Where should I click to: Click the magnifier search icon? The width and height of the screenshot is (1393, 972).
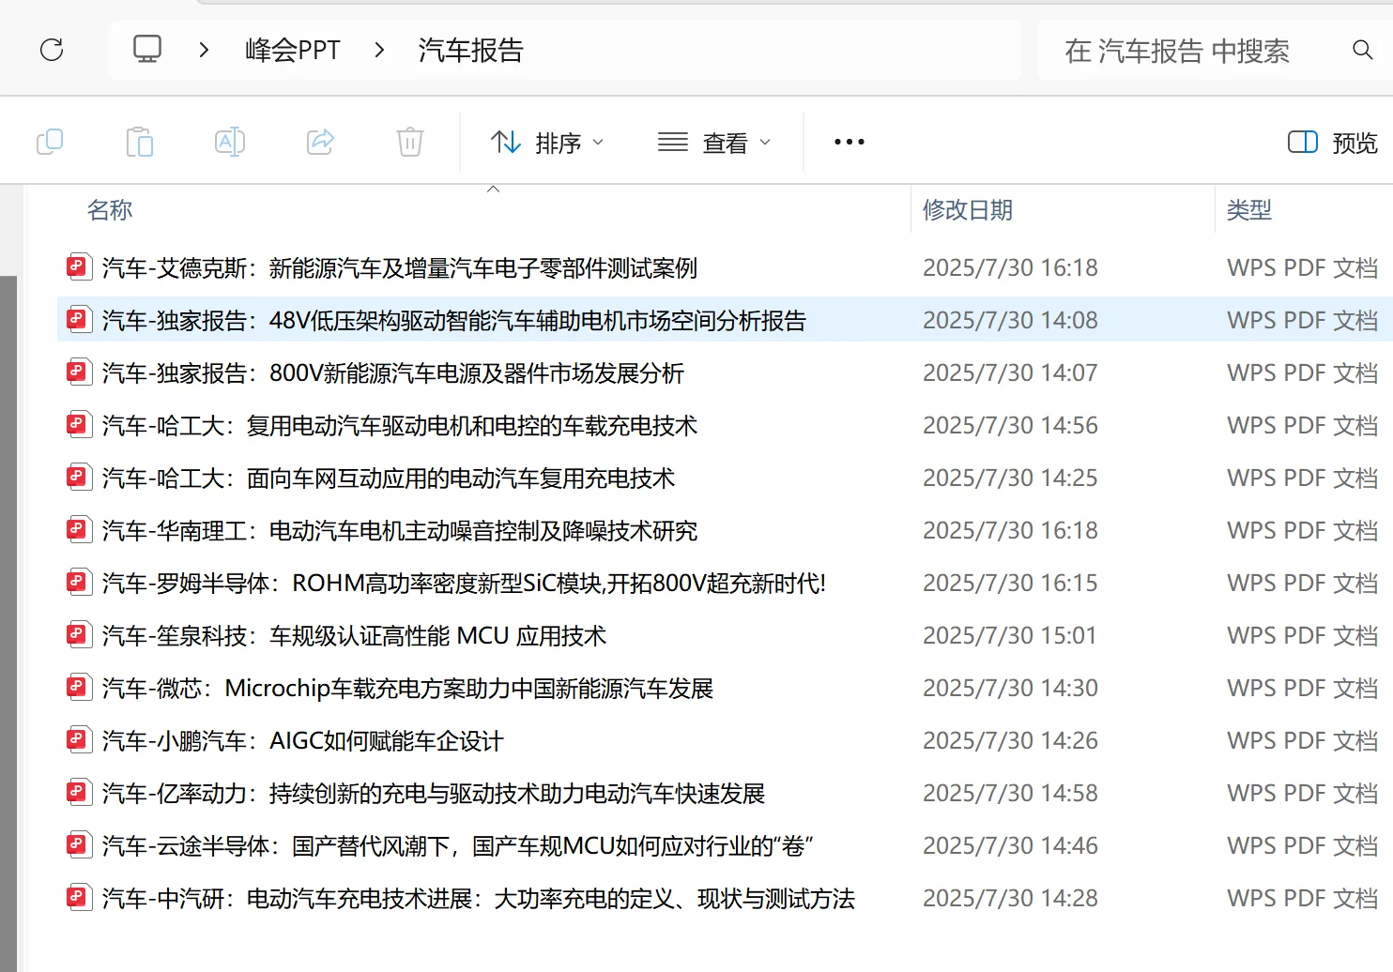[x=1362, y=50]
